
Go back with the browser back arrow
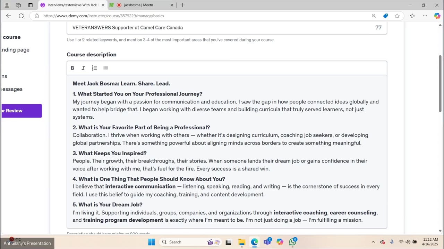9,16
